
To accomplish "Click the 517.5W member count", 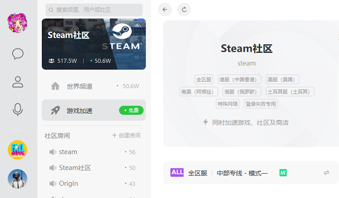I will [67, 61].
